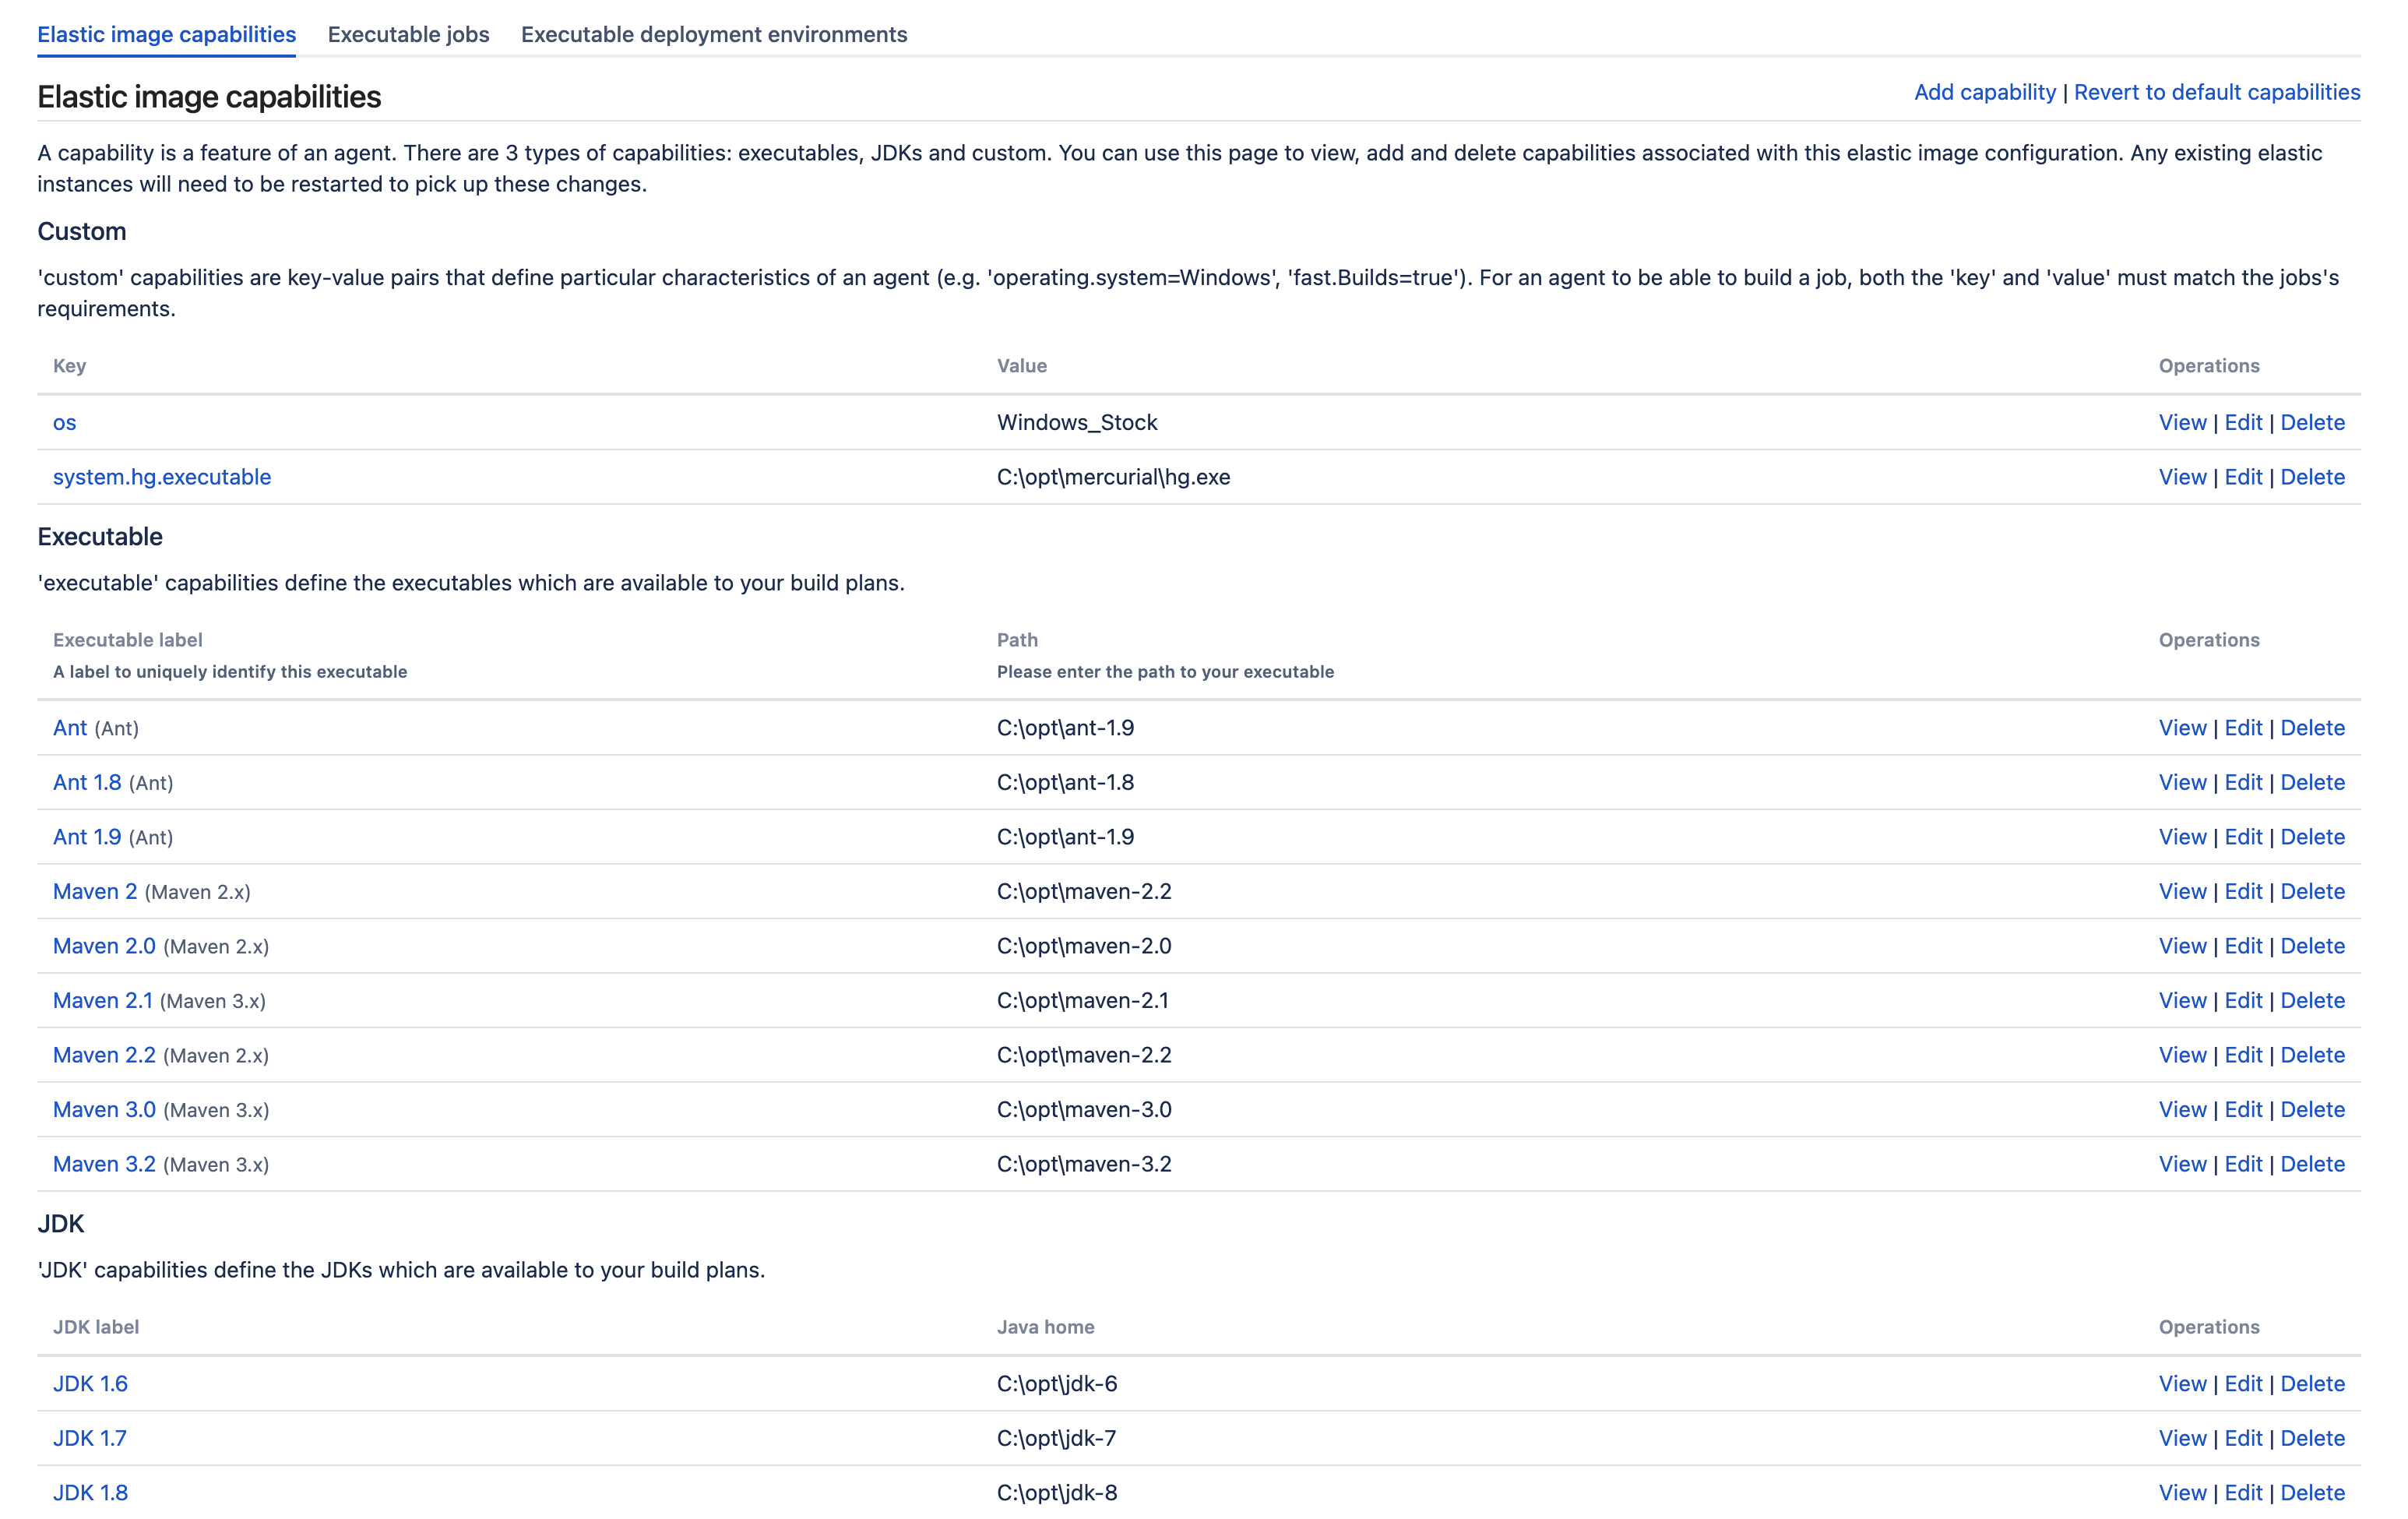The image size is (2408, 1519).
Task: Switch to the Executable jobs tab
Action: [408, 34]
